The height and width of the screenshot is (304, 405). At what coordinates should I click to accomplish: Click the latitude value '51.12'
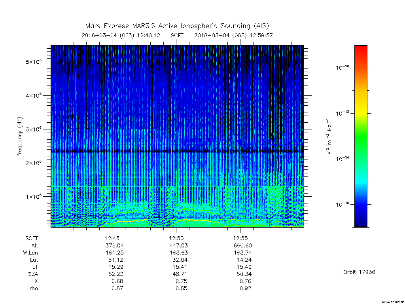coord(116,260)
